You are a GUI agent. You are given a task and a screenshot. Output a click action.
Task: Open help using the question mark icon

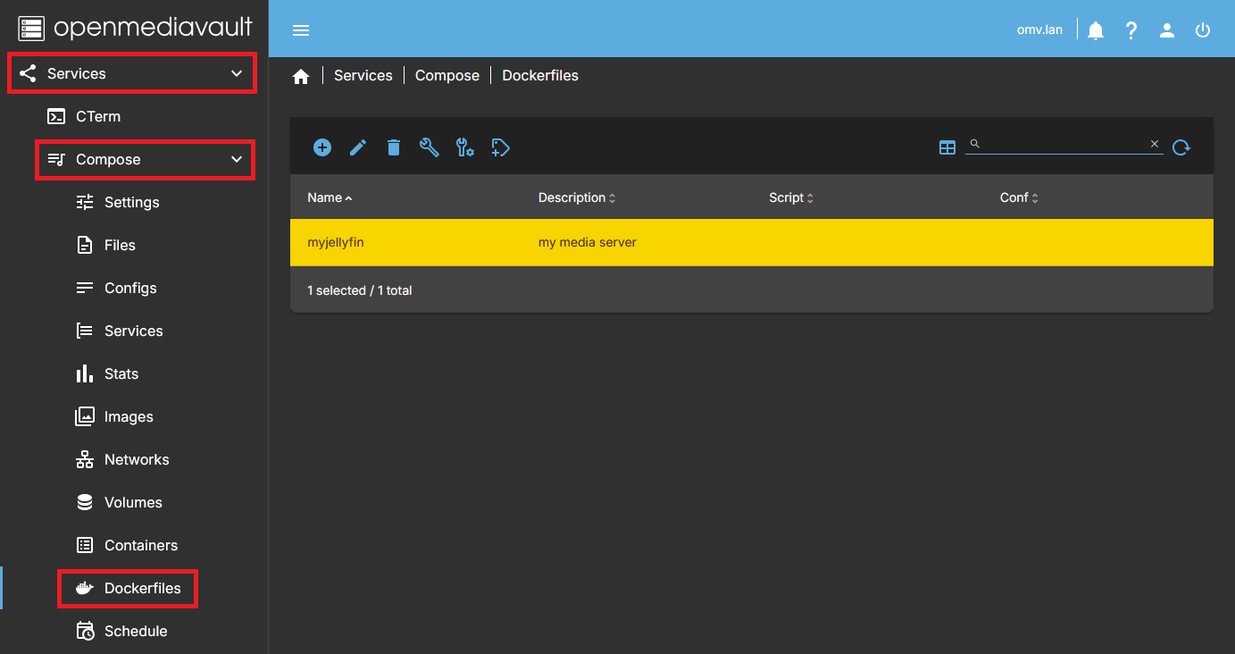click(1131, 29)
